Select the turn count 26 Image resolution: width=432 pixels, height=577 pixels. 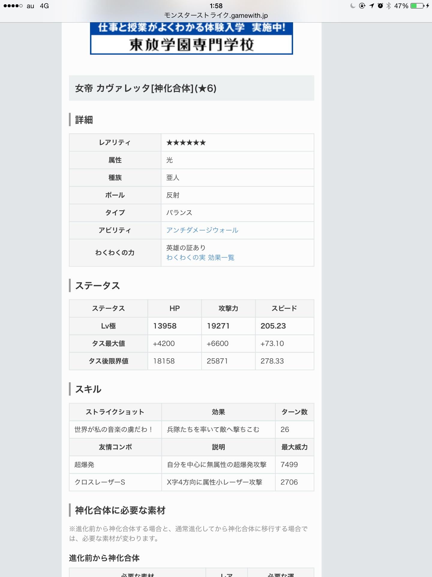click(285, 429)
